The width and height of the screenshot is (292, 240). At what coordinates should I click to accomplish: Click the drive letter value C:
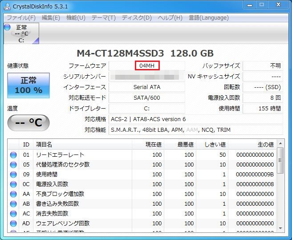(x=147, y=109)
